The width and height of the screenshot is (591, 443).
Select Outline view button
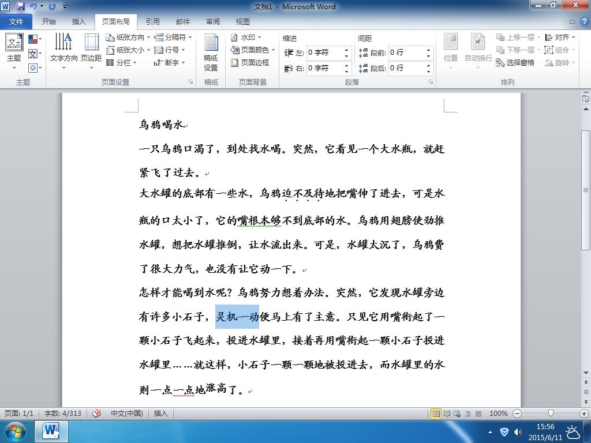click(467, 414)
